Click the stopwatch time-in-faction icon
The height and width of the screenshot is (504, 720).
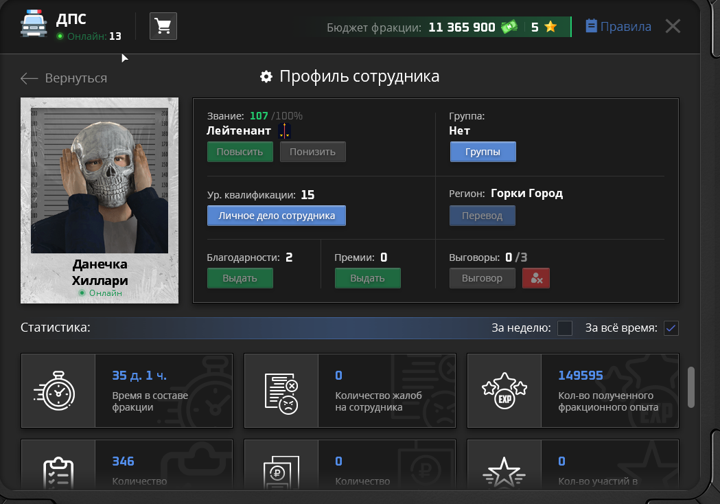(x=58, y=391)
